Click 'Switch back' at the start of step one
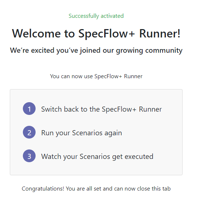Viewport: 204px width, 200px height. (60, 109)
